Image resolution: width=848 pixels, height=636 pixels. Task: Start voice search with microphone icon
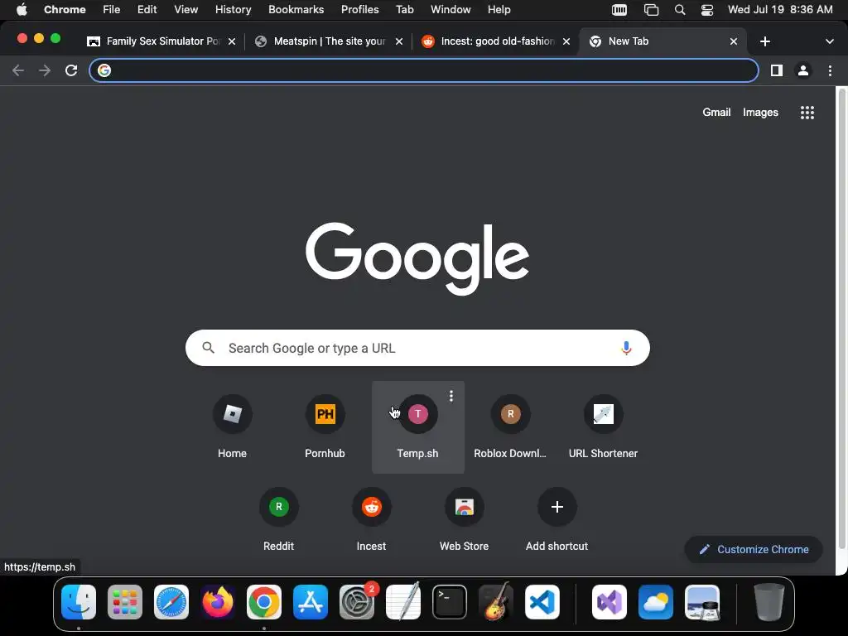pyautogui.click(x=626, y=348)
